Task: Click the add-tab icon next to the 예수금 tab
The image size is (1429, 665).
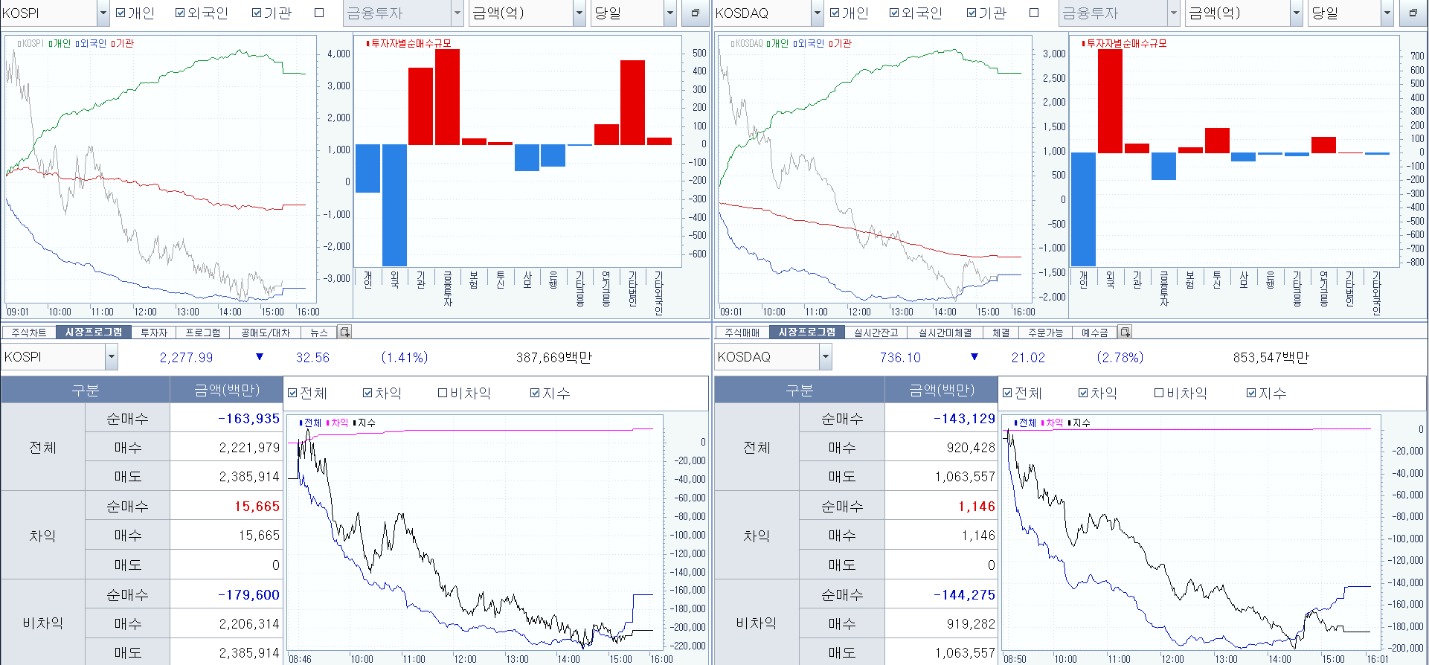Action: (1125, 332)
